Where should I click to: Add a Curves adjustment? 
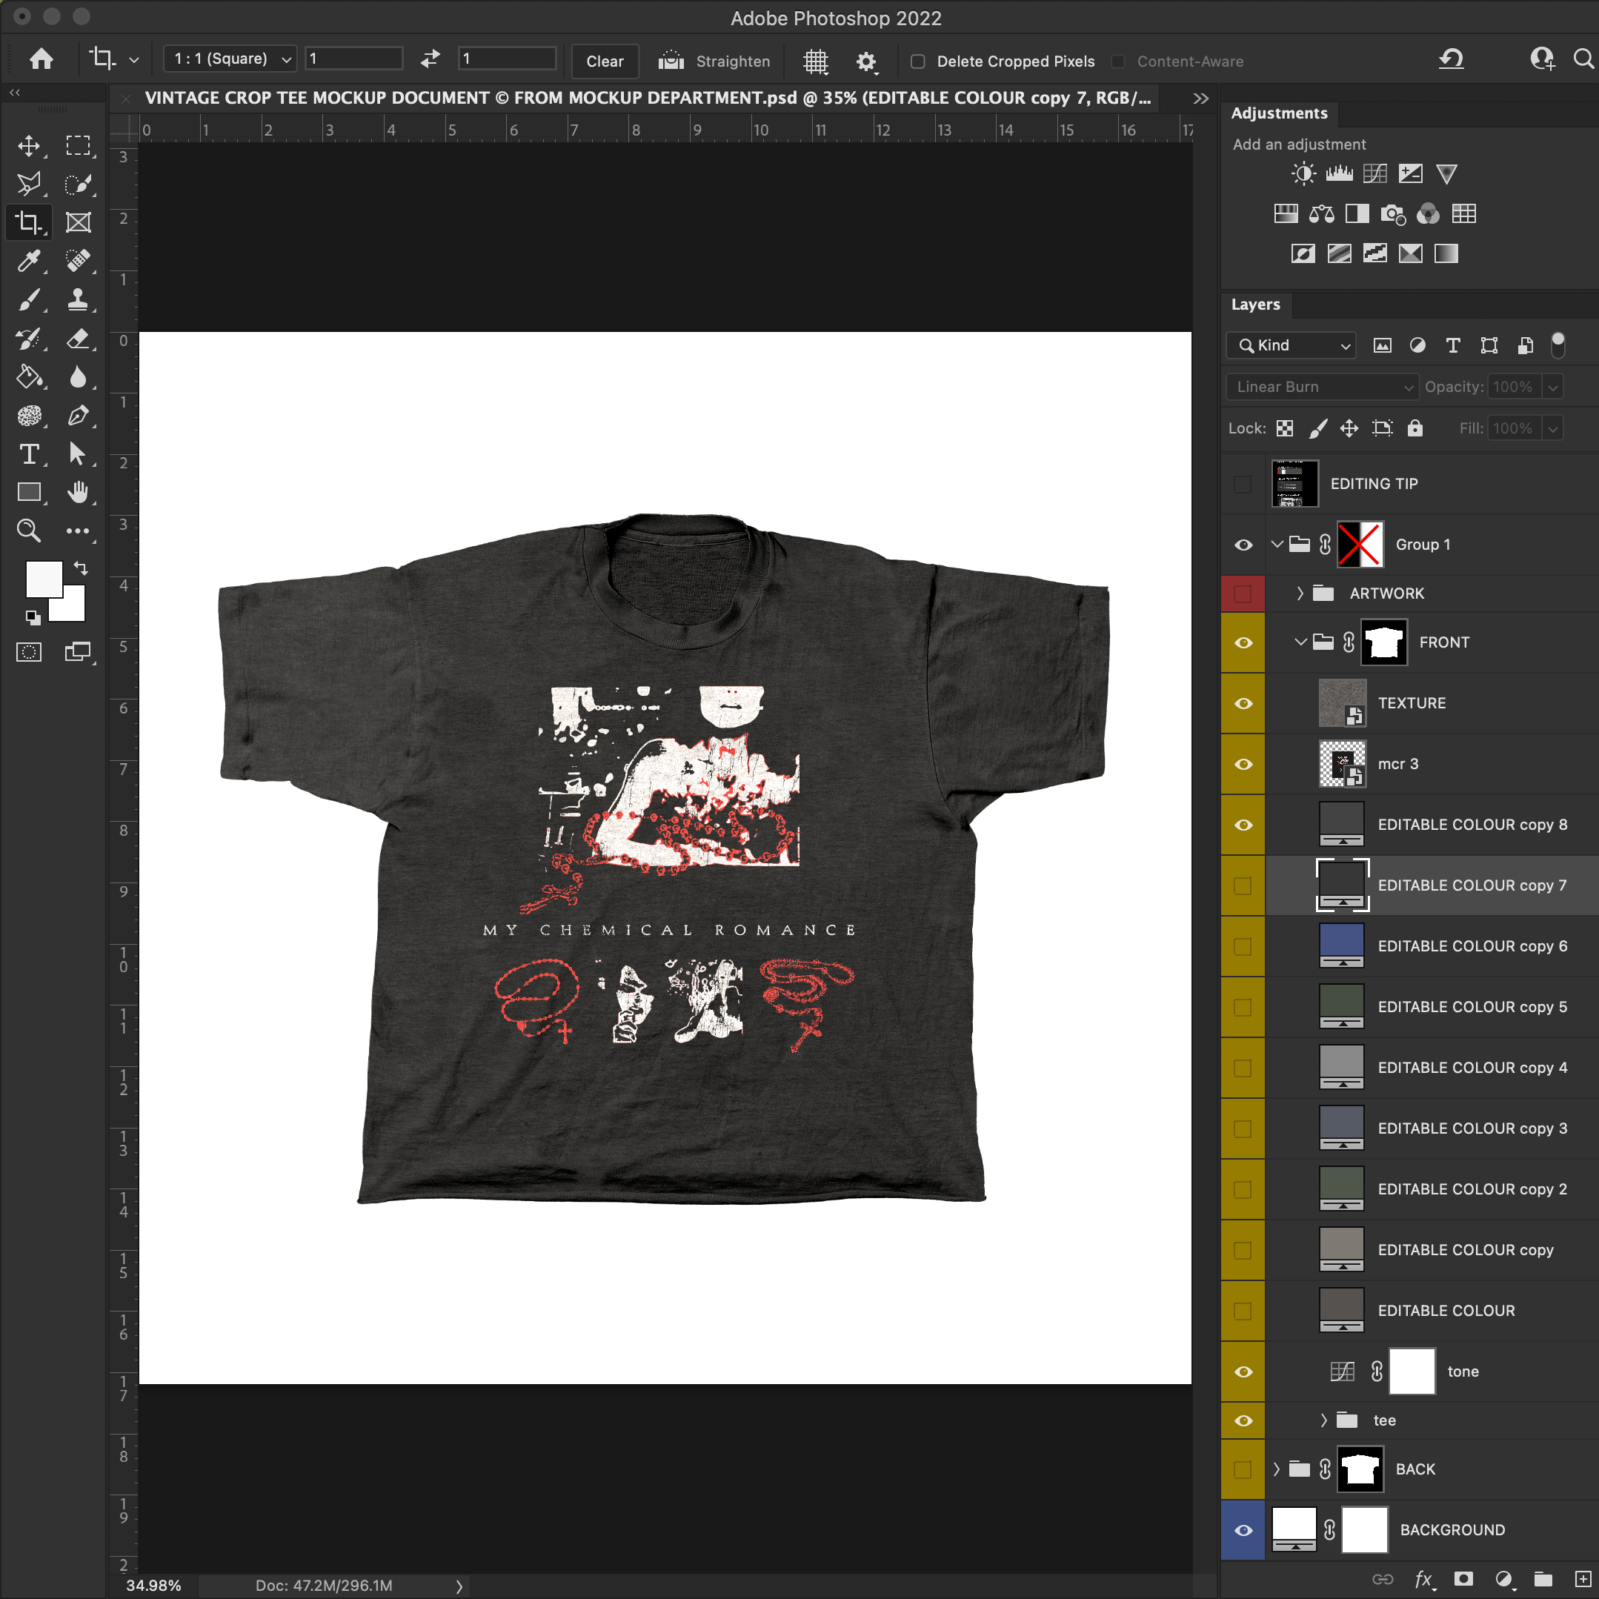point(1374,174)
